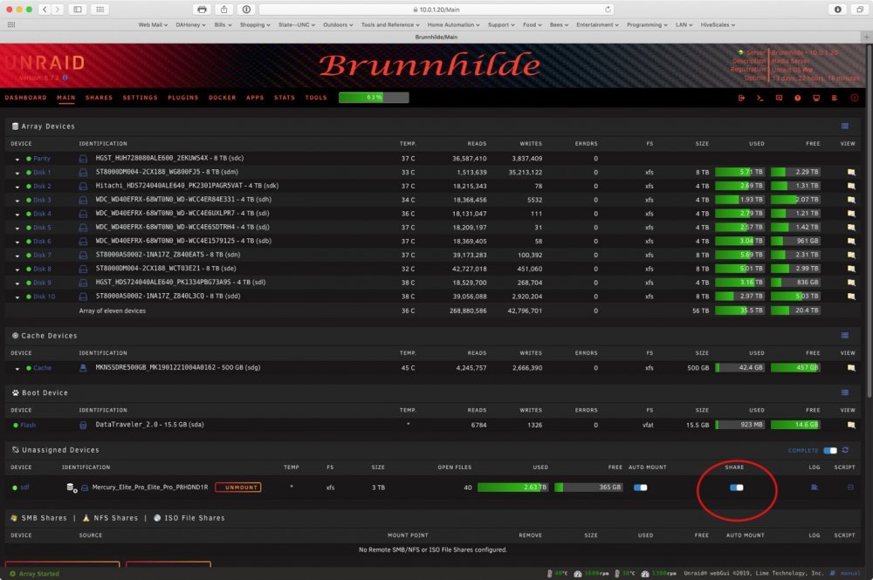Click the Parity drive disk icon

[83, 159]
